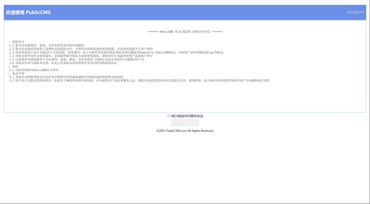Click the 一、授权许可 section heading
The height and width of the screenshot is (204, 370).
pos(15,42)
